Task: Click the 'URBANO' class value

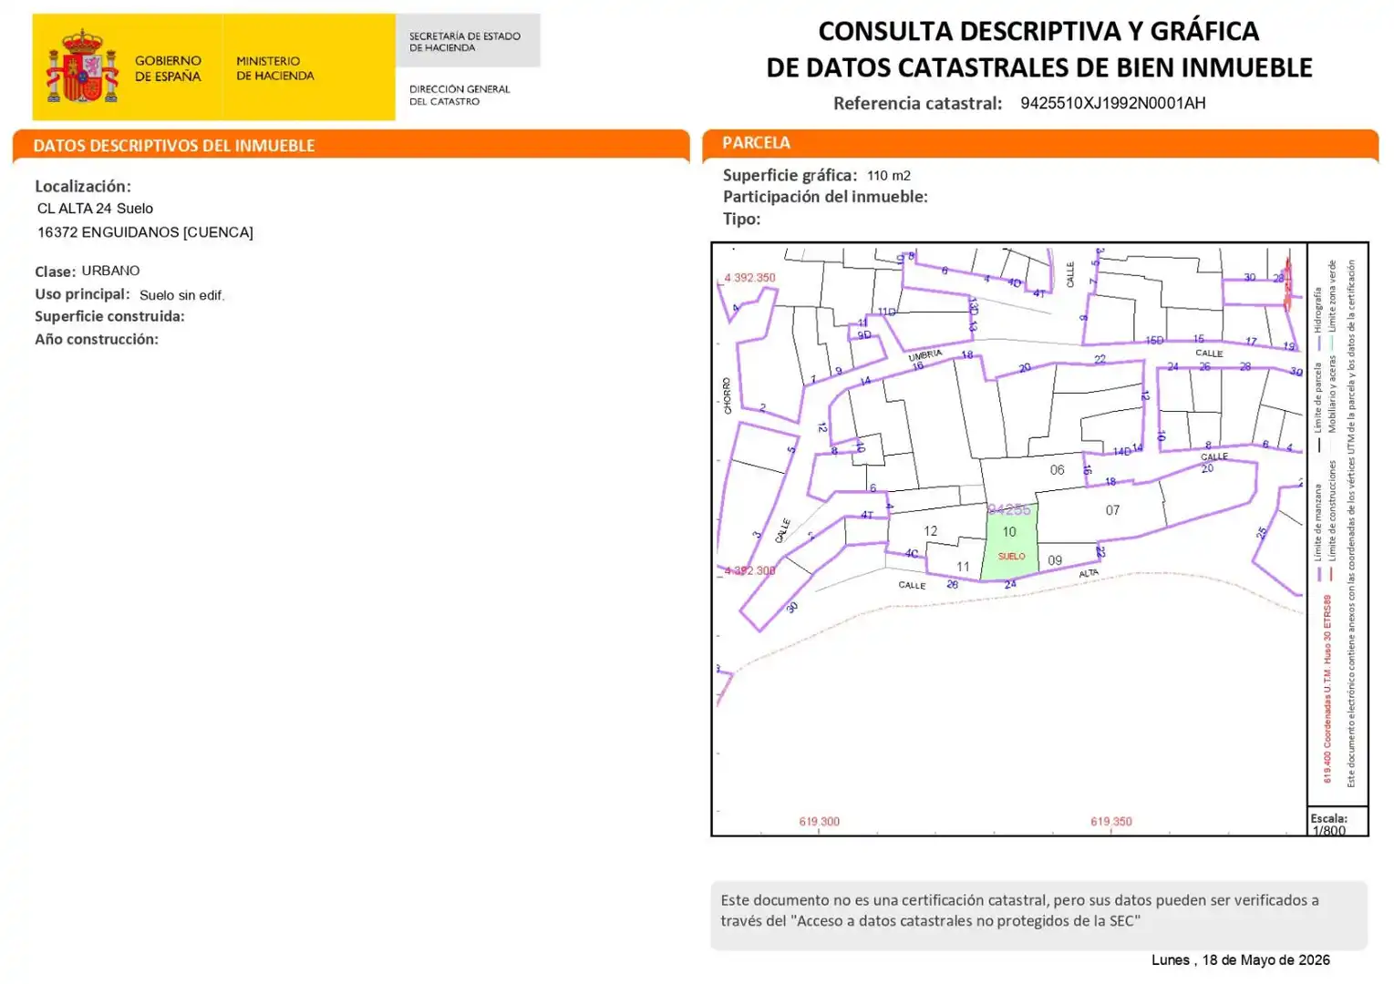Action: [x=110, y=271]
